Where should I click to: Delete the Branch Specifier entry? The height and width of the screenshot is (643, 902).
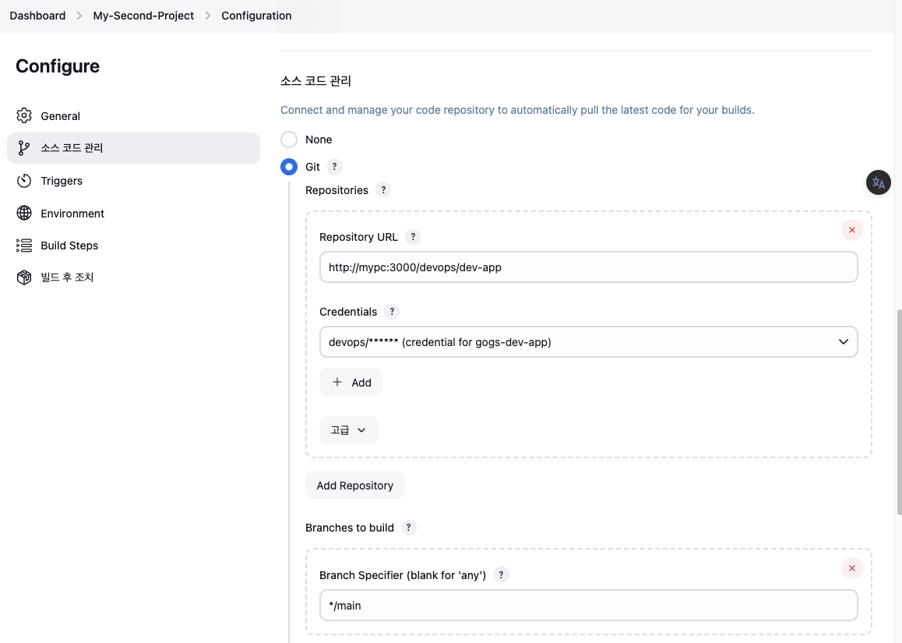[x=851, y=568]
